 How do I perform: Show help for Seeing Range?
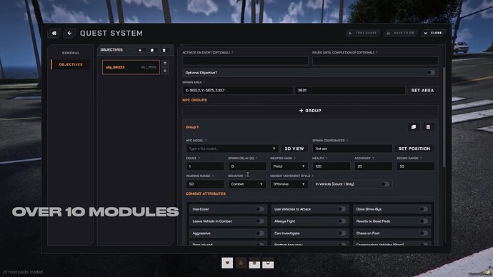pyautogui.click(x=421, y=158)
